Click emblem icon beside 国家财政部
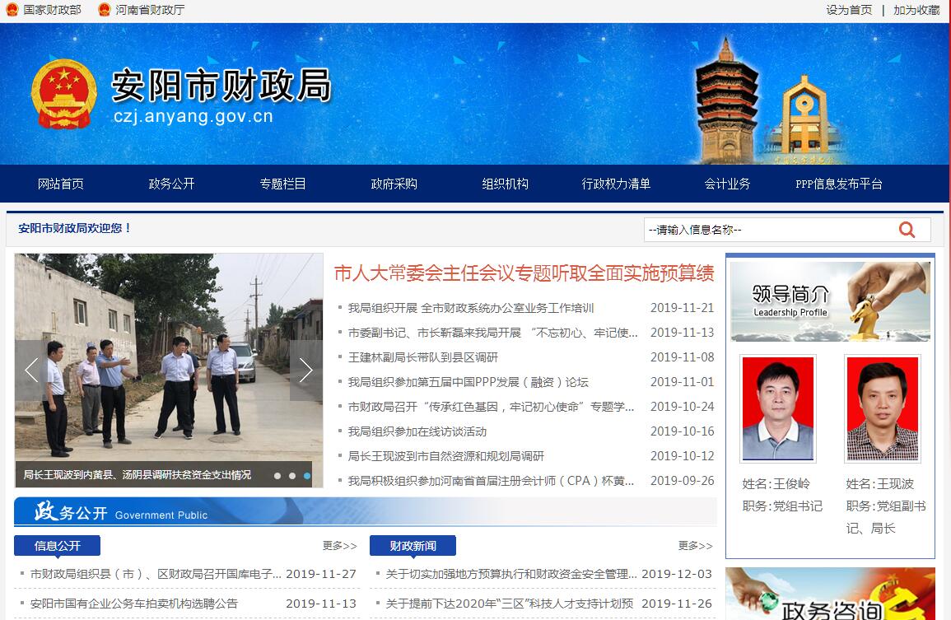The image size is (951, 620). [12, 10]
